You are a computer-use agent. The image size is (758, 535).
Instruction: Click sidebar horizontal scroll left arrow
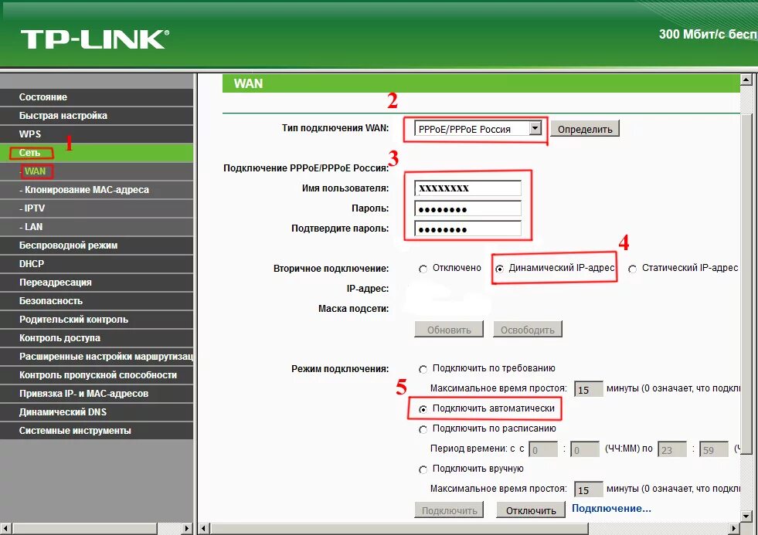pos(6,529)
